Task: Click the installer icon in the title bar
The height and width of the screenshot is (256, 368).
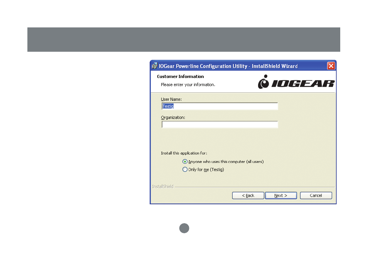Action: coord(154,66)
